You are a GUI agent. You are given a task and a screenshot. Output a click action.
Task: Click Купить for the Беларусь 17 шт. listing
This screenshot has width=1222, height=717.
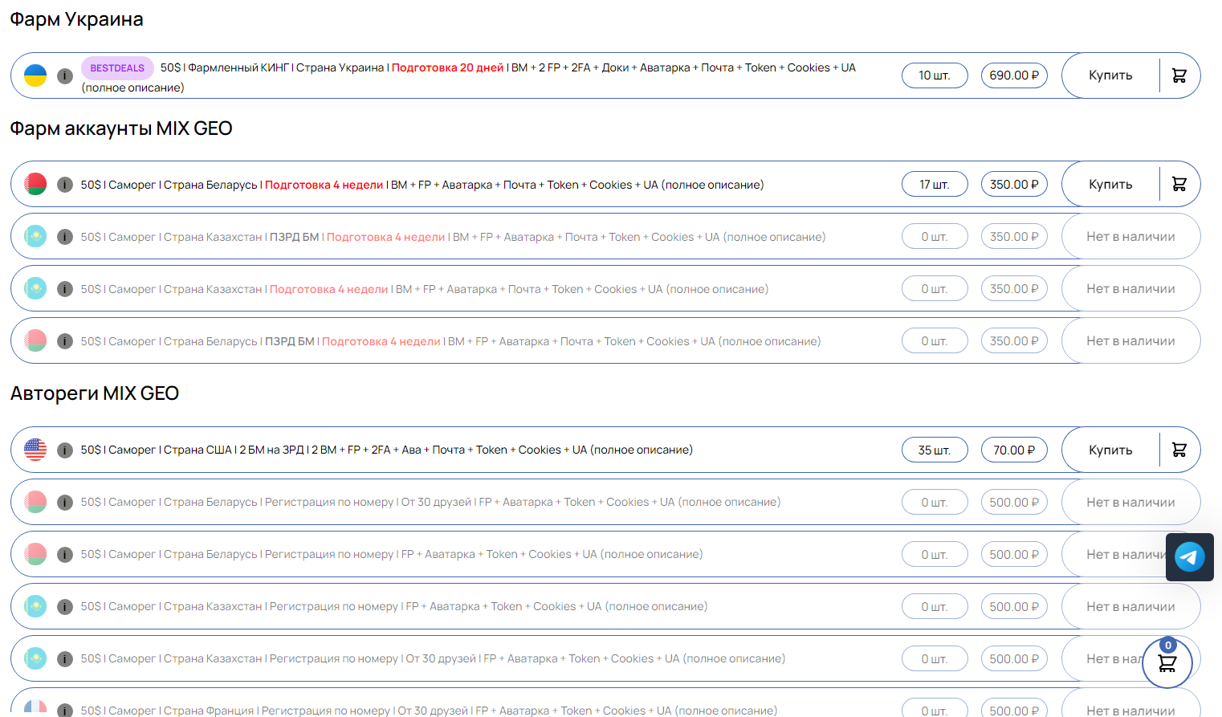point(1110,184)
